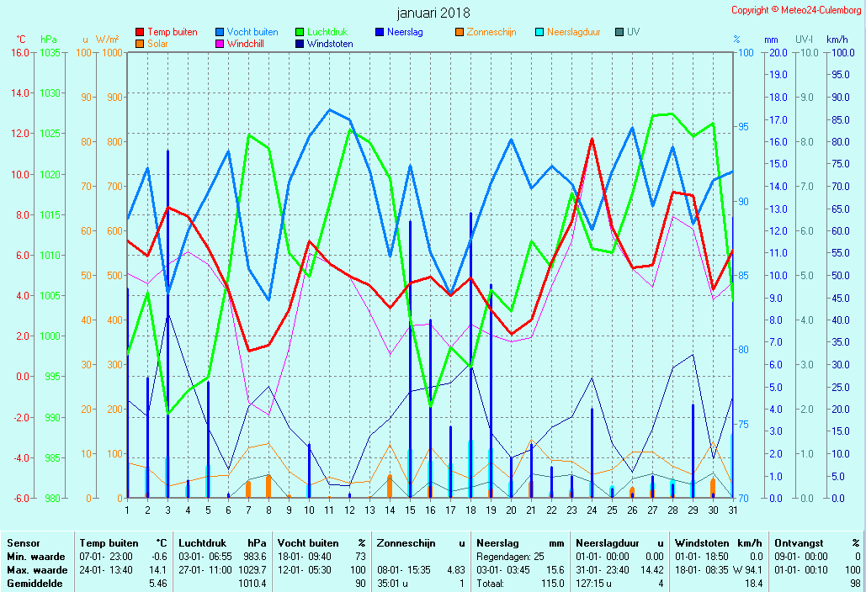This screenshot has height=592, width=866.
Task: Click the Sensor column header in table
Action: [x=24, y=543]
